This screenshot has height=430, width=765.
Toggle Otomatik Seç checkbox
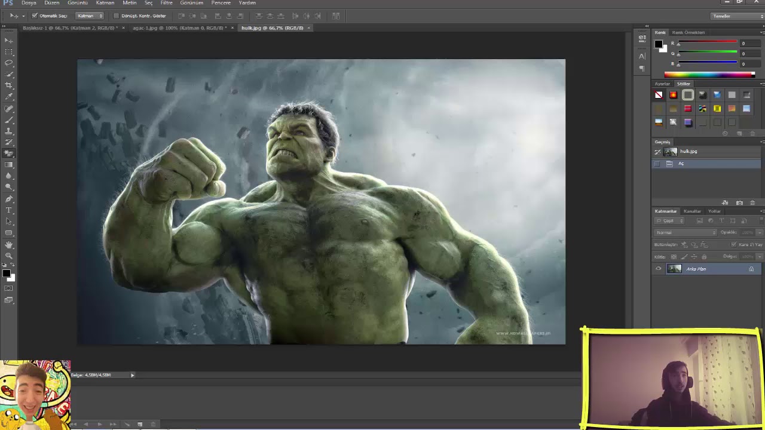(x=35, y=16)
